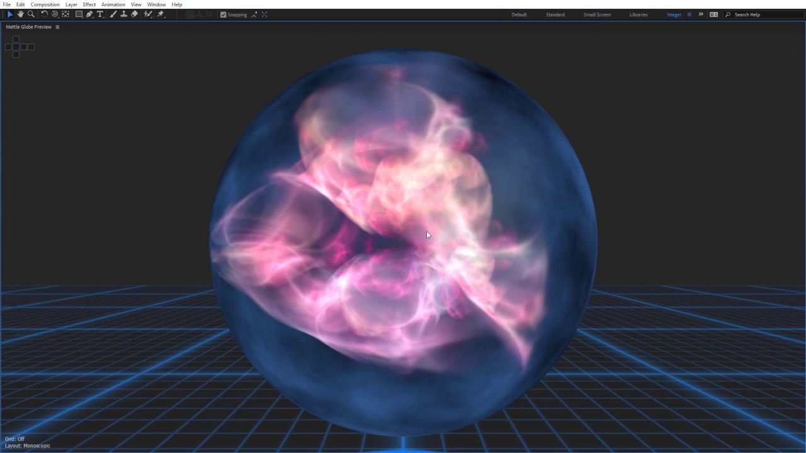806x453 pixels.
Task: Open the Effect menu
Action: coord(89,4)
